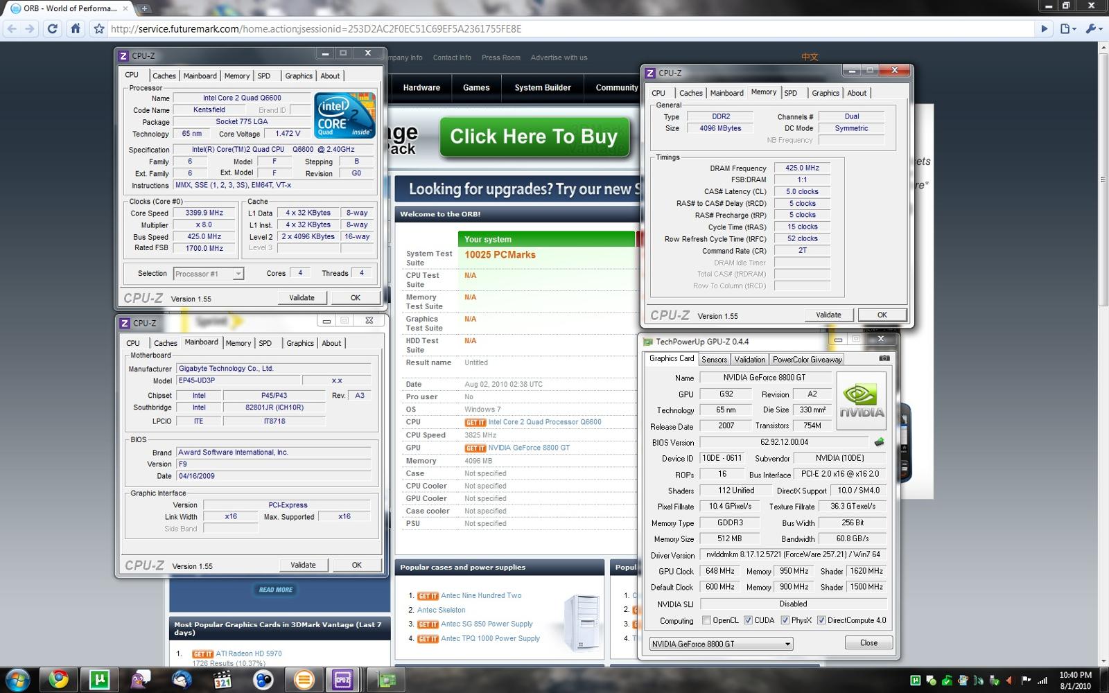Image resolution: width=1109 pixels, height=693 pixels.
Task: Reload the Futuremark page
Action: (53, 28)
